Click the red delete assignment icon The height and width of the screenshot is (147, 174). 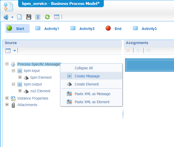point(128,50)
